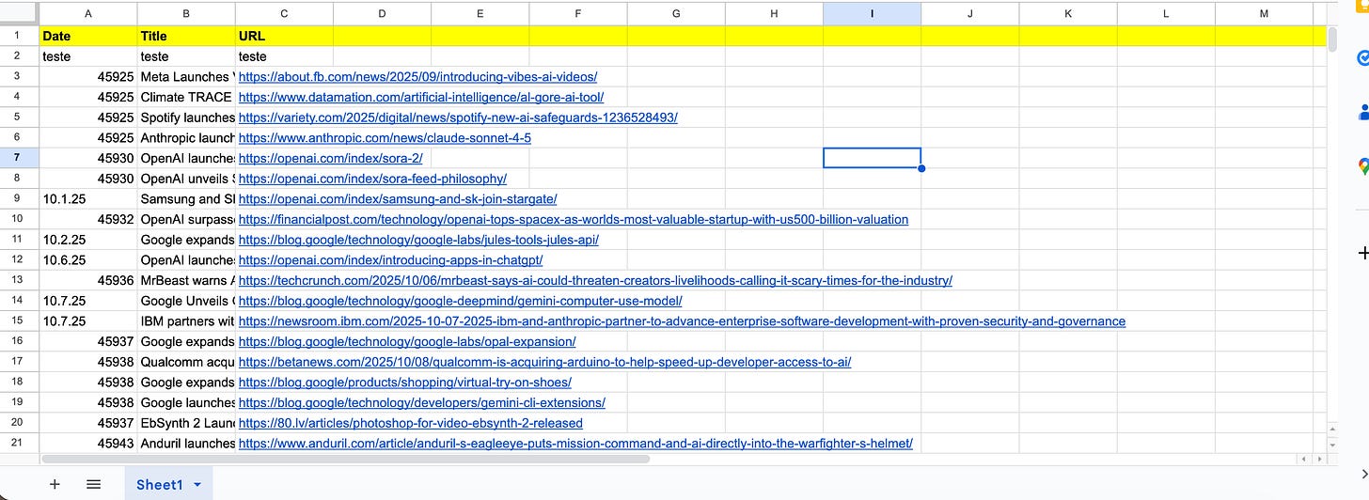Select the 'Date' header cell
The height and width of the screenshot is (500, 1369).
(88, 36)
